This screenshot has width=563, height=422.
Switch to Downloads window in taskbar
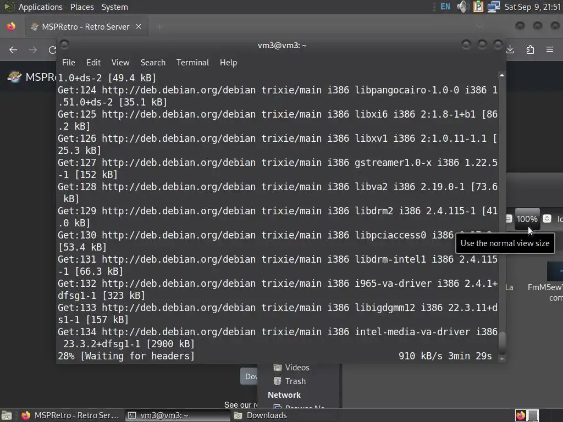284,415
